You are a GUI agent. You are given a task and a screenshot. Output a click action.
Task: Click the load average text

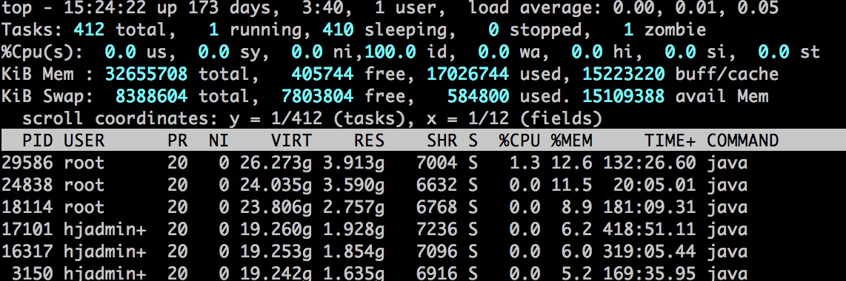click(624, 7)
